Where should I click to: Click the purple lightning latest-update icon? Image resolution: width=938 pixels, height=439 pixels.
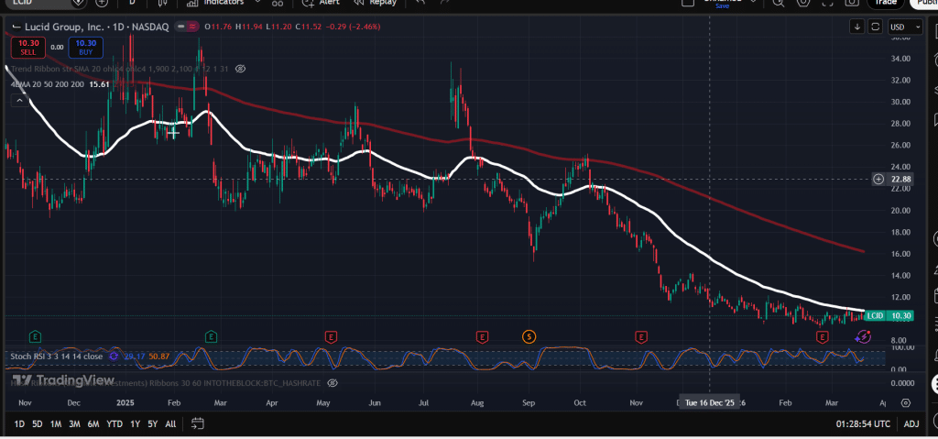pyautogui.click(x=863, y=337)
